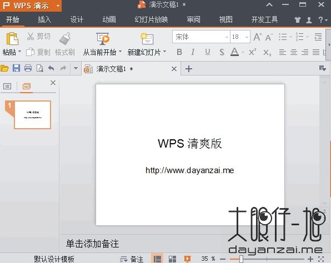The width and height of the screenshot is (331, 263).
Task: Click the Print icon in quick toolbar
Action: [28, 68]
